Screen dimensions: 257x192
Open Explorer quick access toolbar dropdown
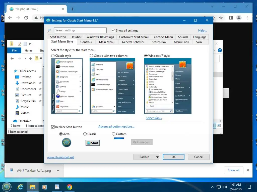coord(30,44)
